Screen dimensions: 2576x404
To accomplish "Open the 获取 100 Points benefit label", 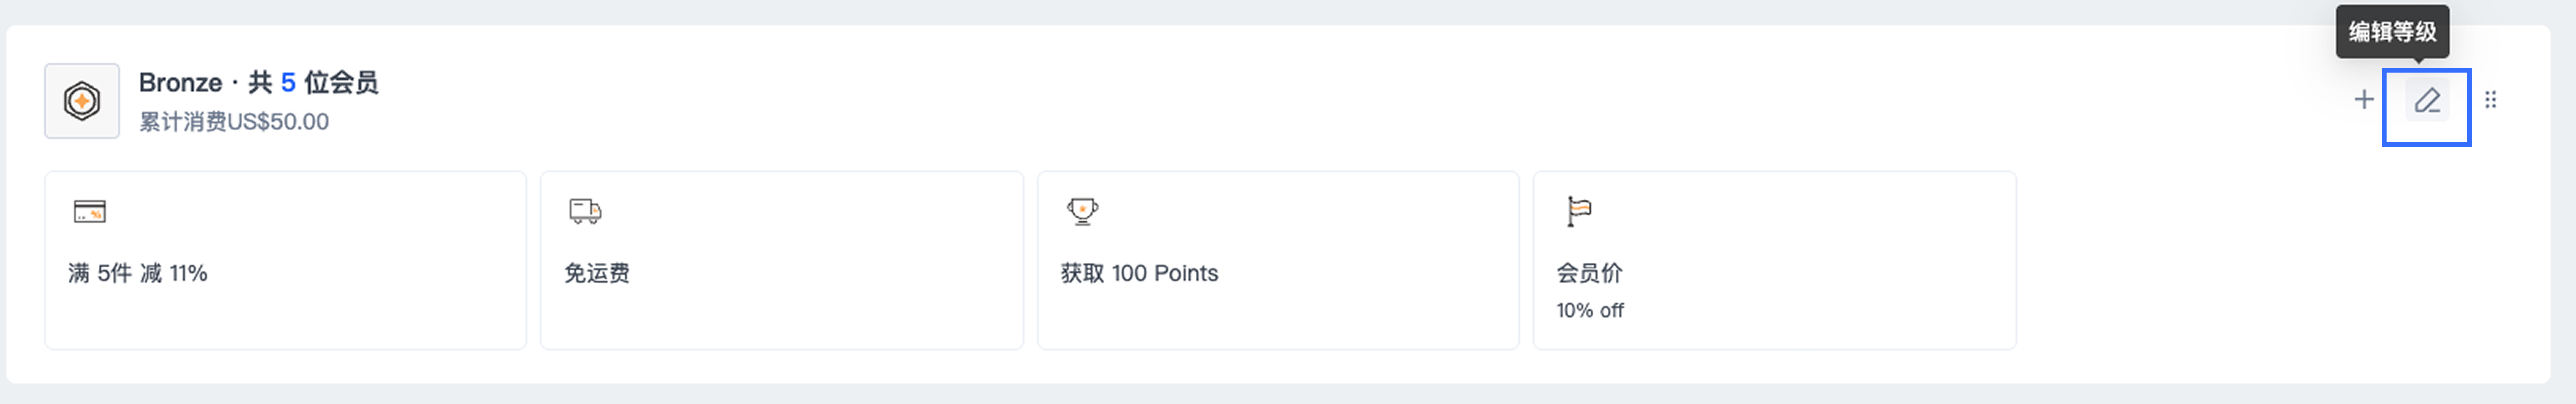I will (1139, 273).
